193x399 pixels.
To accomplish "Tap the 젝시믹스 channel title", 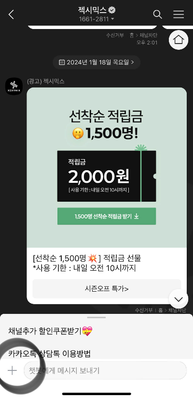I will tap(92, 10).
